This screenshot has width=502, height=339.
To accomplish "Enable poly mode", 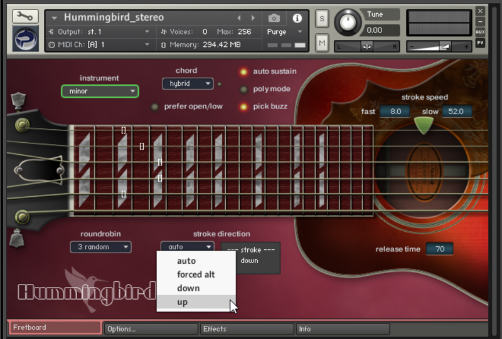I will (243, 89).
